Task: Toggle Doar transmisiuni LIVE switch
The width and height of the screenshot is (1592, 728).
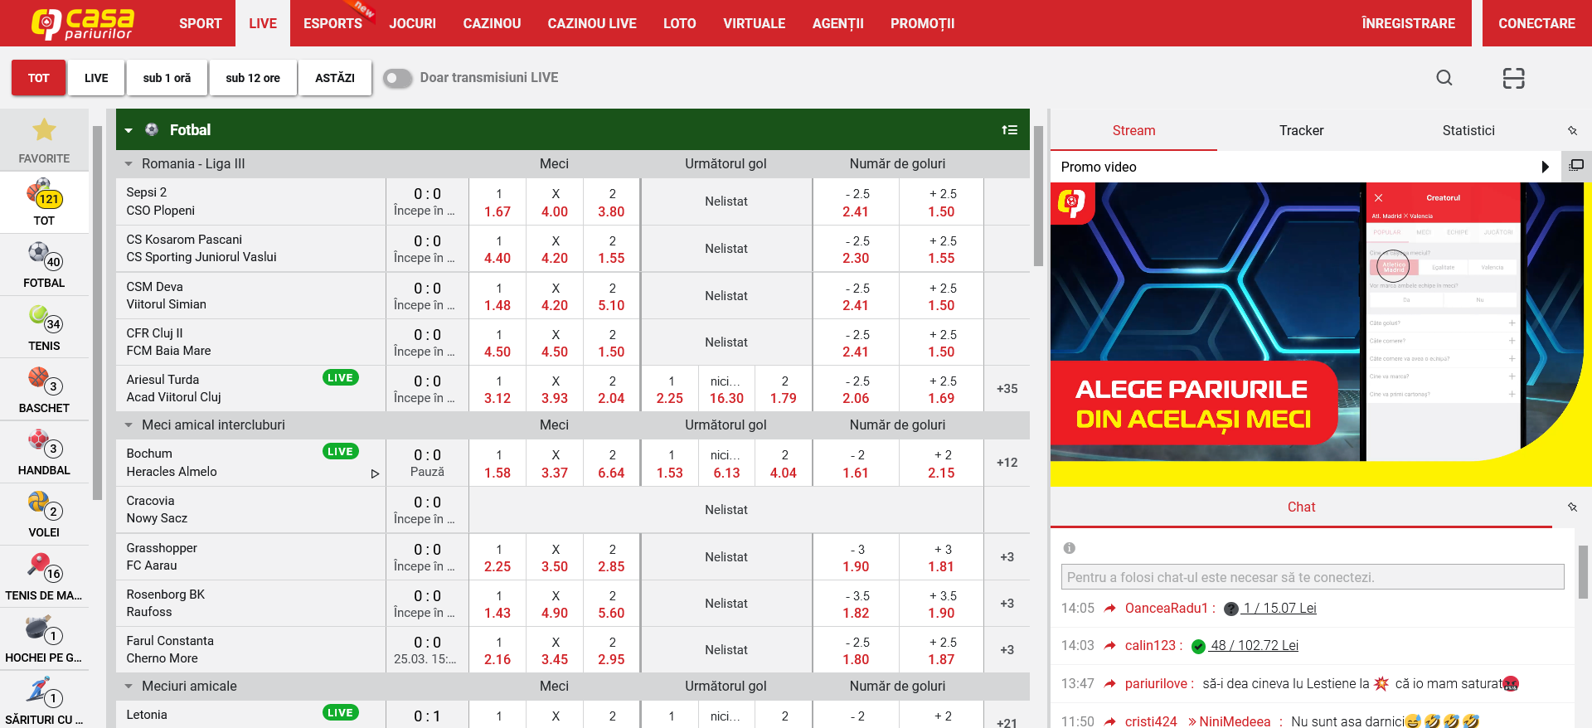Action: point(398,78)
